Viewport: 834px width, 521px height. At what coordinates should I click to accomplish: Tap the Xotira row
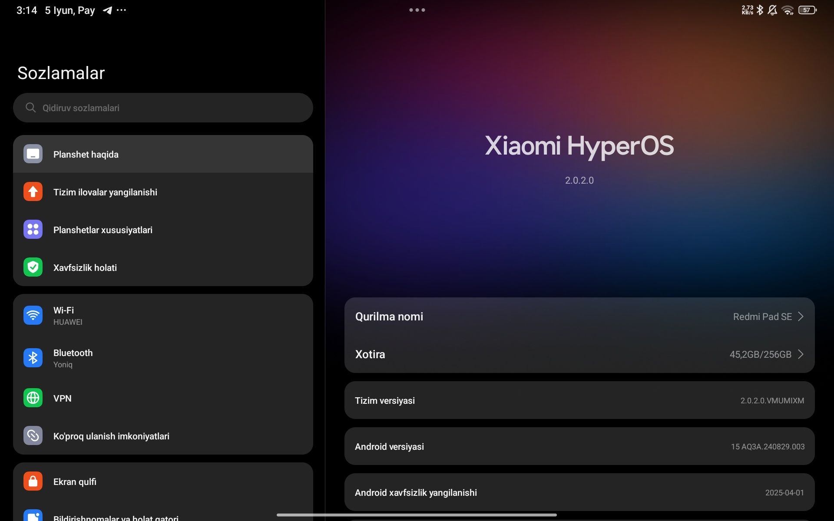tap(579, 354)
